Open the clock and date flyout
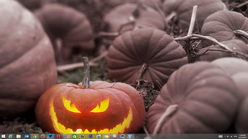Image resolution: width=248 pixels, height=139 pixels. tap(242, 136)
